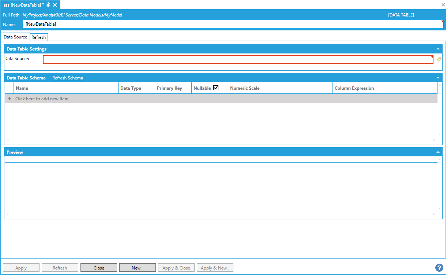Click the up-arrow pin icon in tab header
447x275 pixels.
tap(48, 5)
